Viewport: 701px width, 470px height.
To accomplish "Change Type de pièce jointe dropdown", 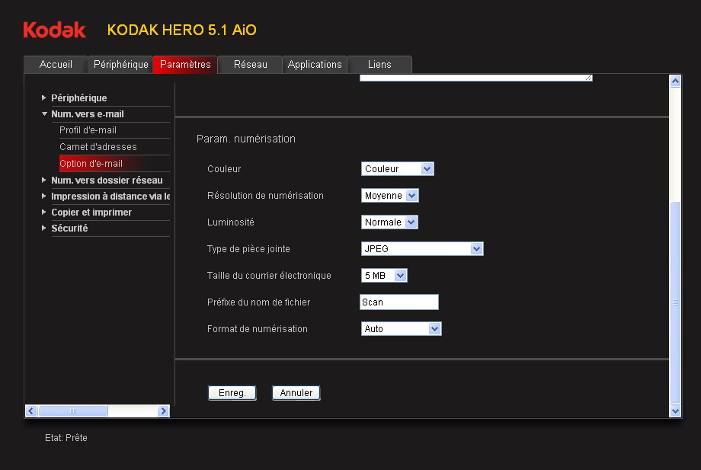I will tap(421, 249).
